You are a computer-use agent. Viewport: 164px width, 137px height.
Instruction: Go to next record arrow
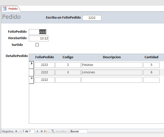(38, 131)
